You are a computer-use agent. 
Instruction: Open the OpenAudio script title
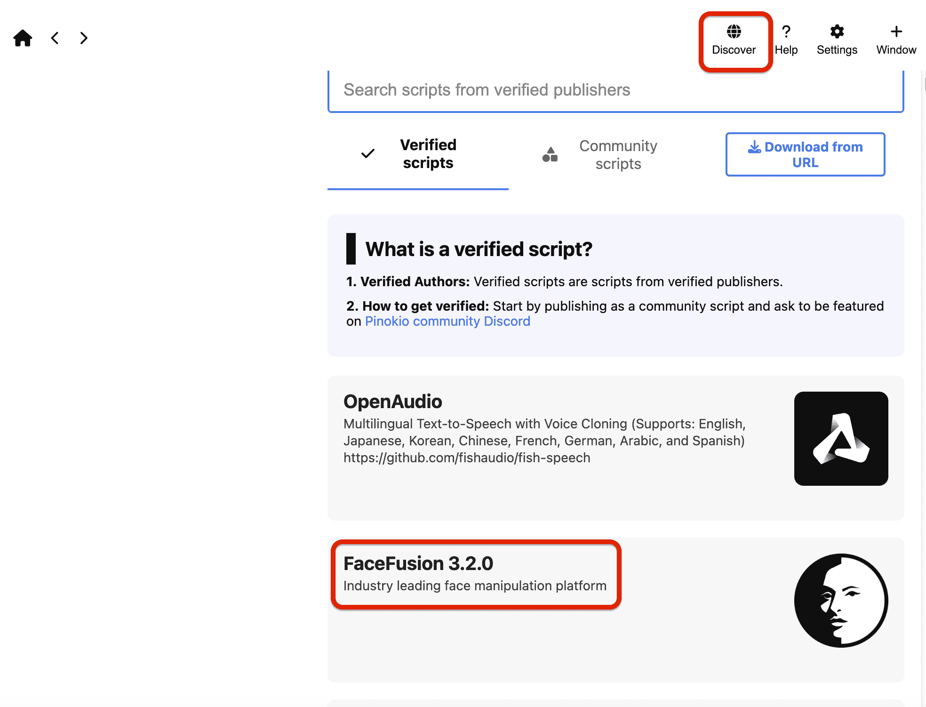tap(393, 402)
